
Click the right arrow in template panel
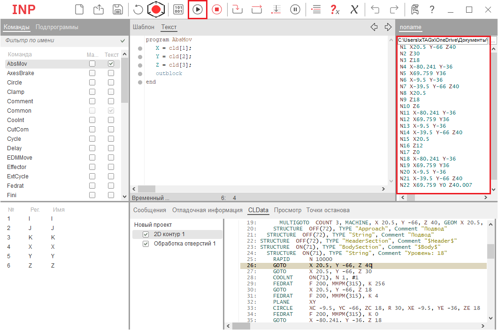[388, 27]
